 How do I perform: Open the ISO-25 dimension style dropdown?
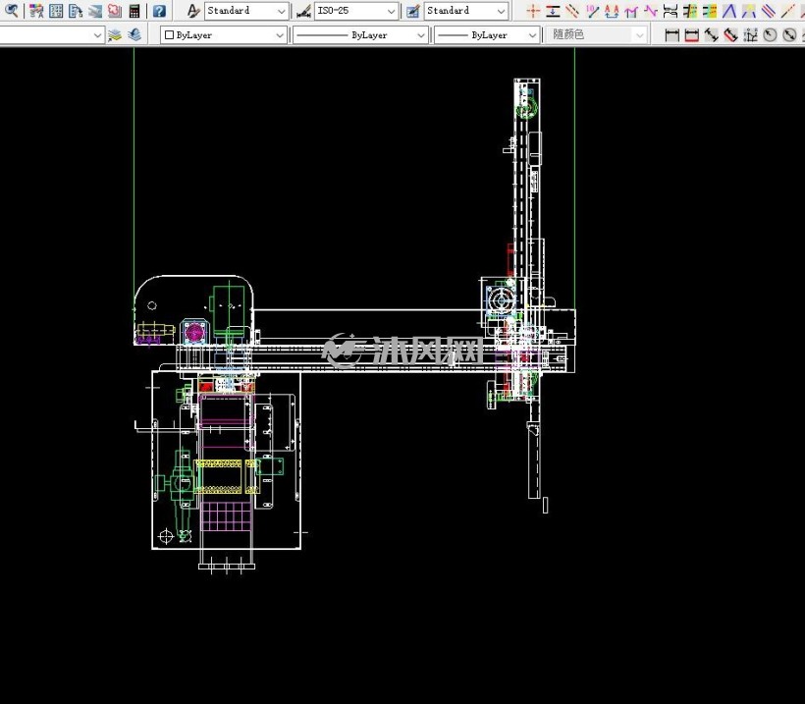(x=356, y=11)
